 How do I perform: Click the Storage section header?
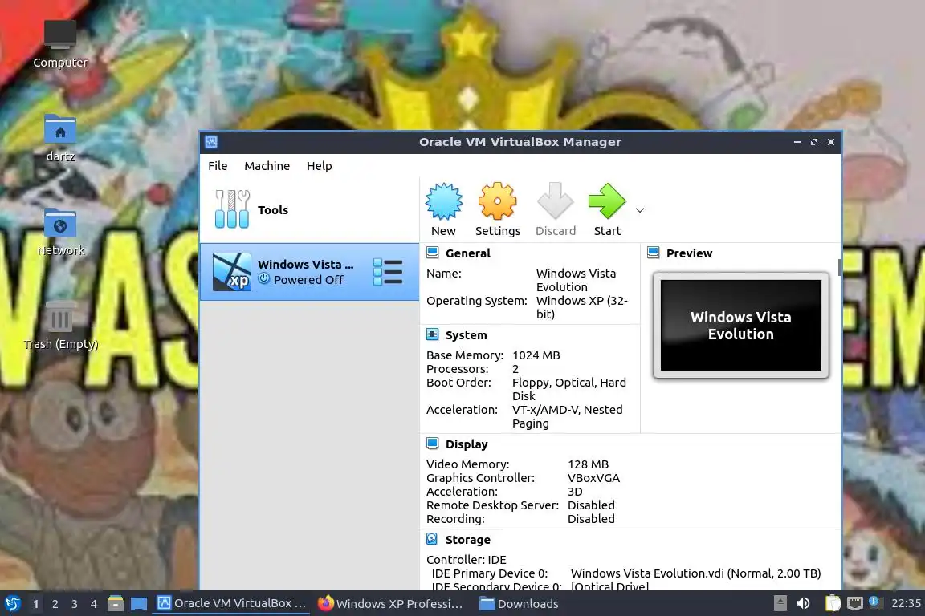click(468, 540)
